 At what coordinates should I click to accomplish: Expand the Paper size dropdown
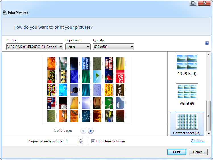click(x=78, y=47)
